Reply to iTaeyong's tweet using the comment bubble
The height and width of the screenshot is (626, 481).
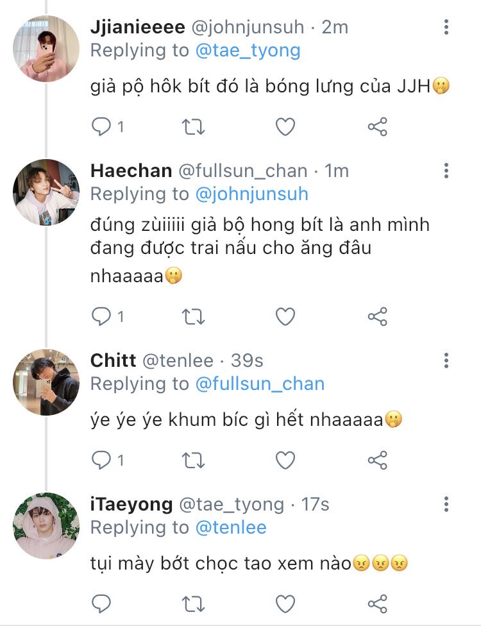(x=101, y=604)
